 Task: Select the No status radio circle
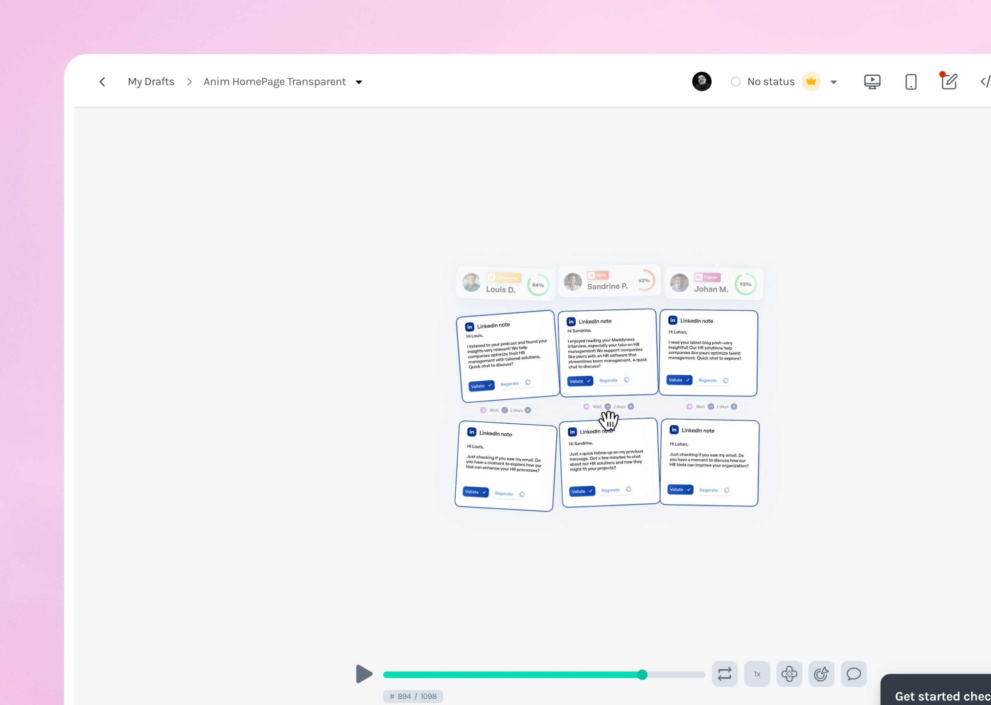[735, 82]
